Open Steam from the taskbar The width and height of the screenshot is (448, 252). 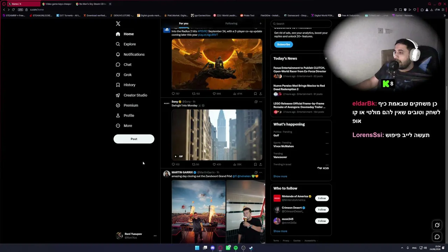251,248
